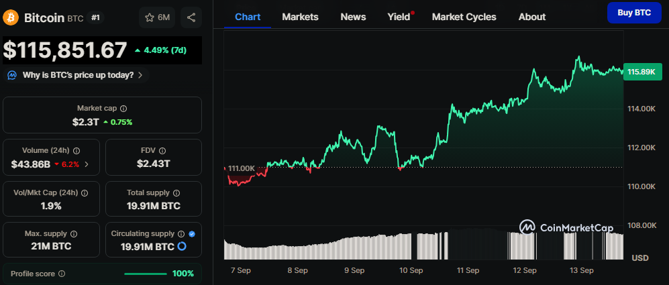Click circulating supply progress ring
The width and height of the screenshot is (669, 285).
181,247
